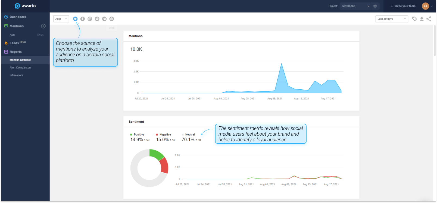Click the Mentions card heading
The width and height of the screenshot is (437, 203).
pyautogui.click(x=136, y=36)
